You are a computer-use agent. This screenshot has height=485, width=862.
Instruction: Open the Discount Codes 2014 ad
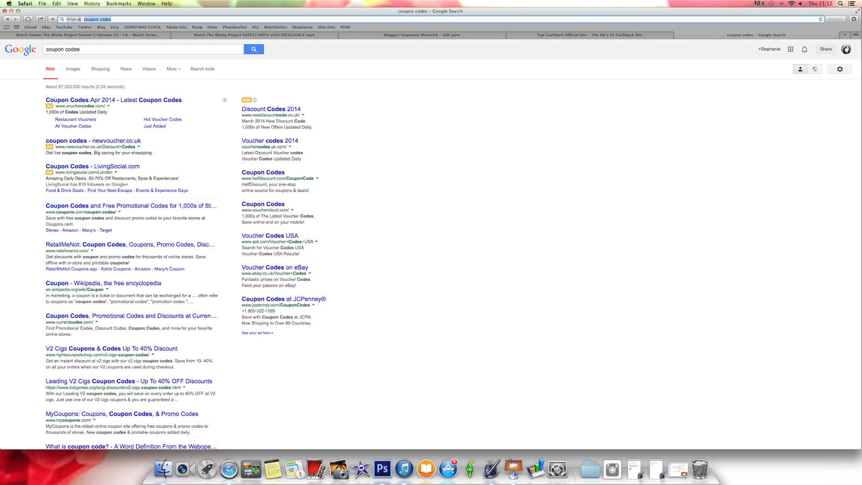(271, 109)
